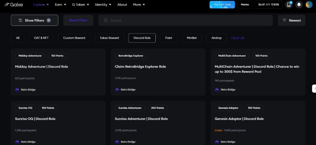Click the Midday Adventurer tag
The image size is (316, 145).
[x=30, y=56]
